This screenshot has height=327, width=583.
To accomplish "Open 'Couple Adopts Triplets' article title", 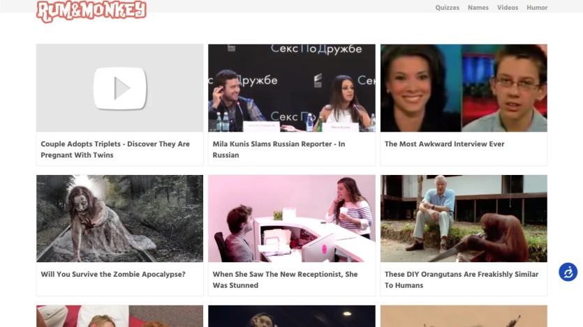I will pyautogui.click(x=115, y=149).
